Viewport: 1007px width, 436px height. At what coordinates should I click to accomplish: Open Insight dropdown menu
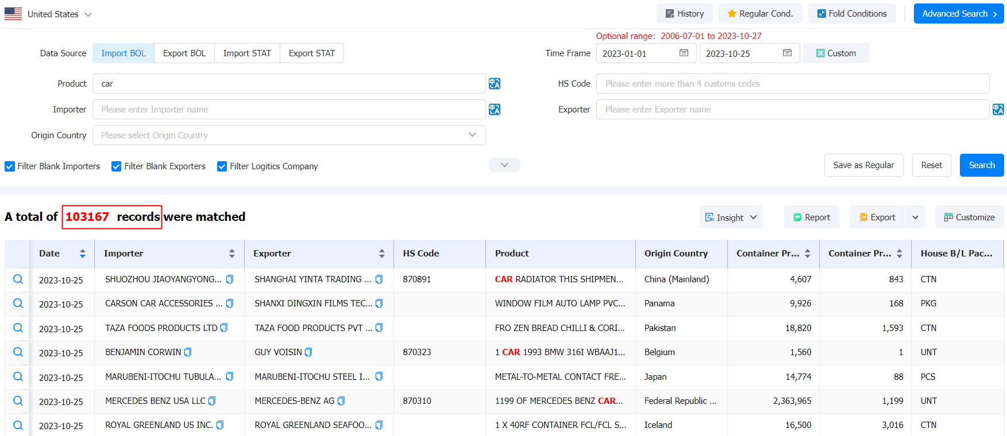pos(731,217)
